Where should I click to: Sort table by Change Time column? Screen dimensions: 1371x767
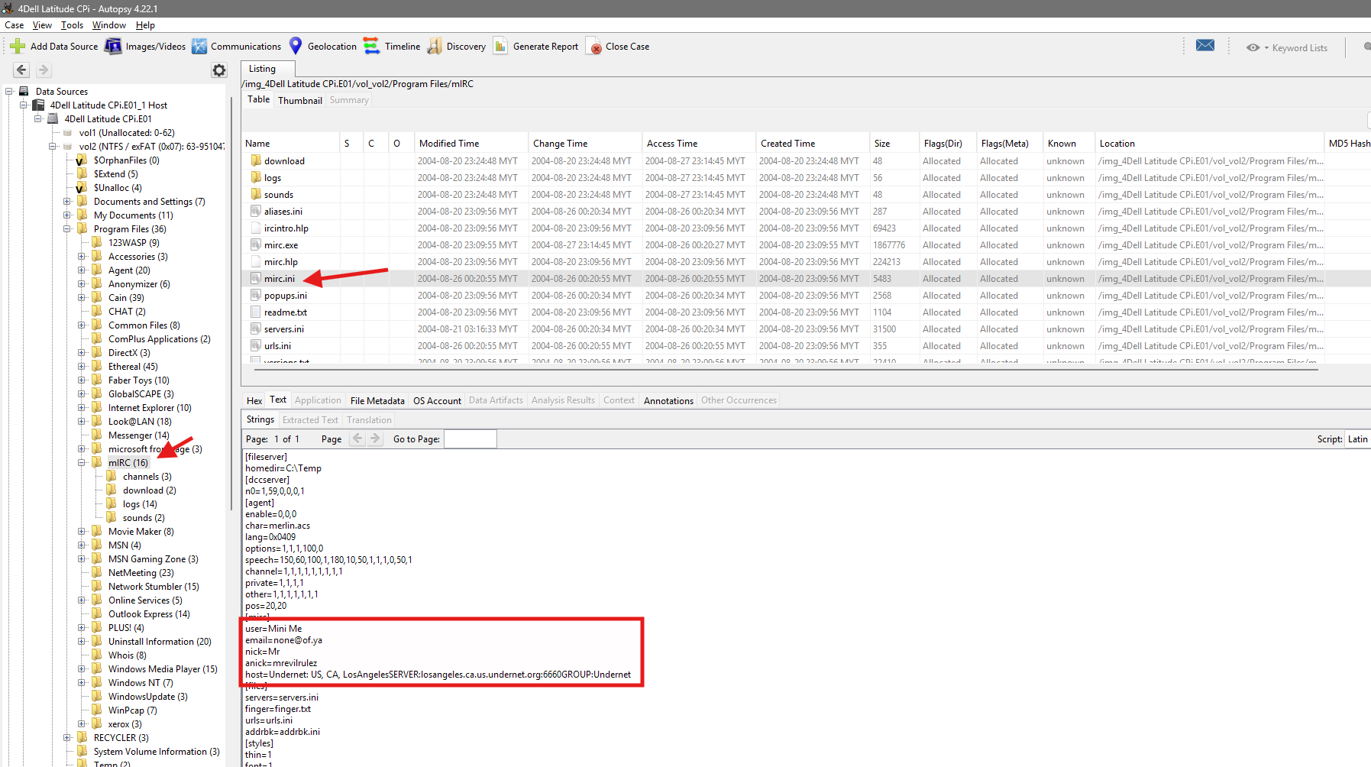584,144
